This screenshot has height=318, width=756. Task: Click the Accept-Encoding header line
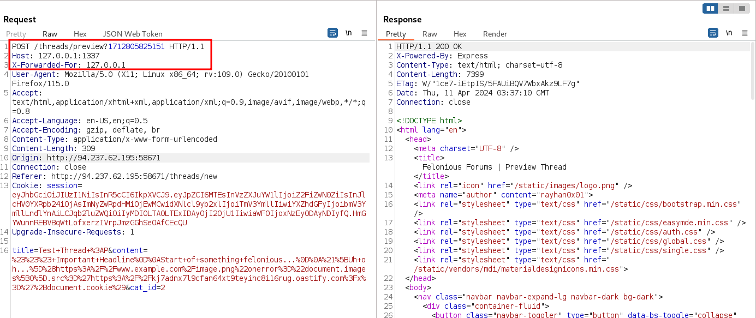tap(86, 130)
